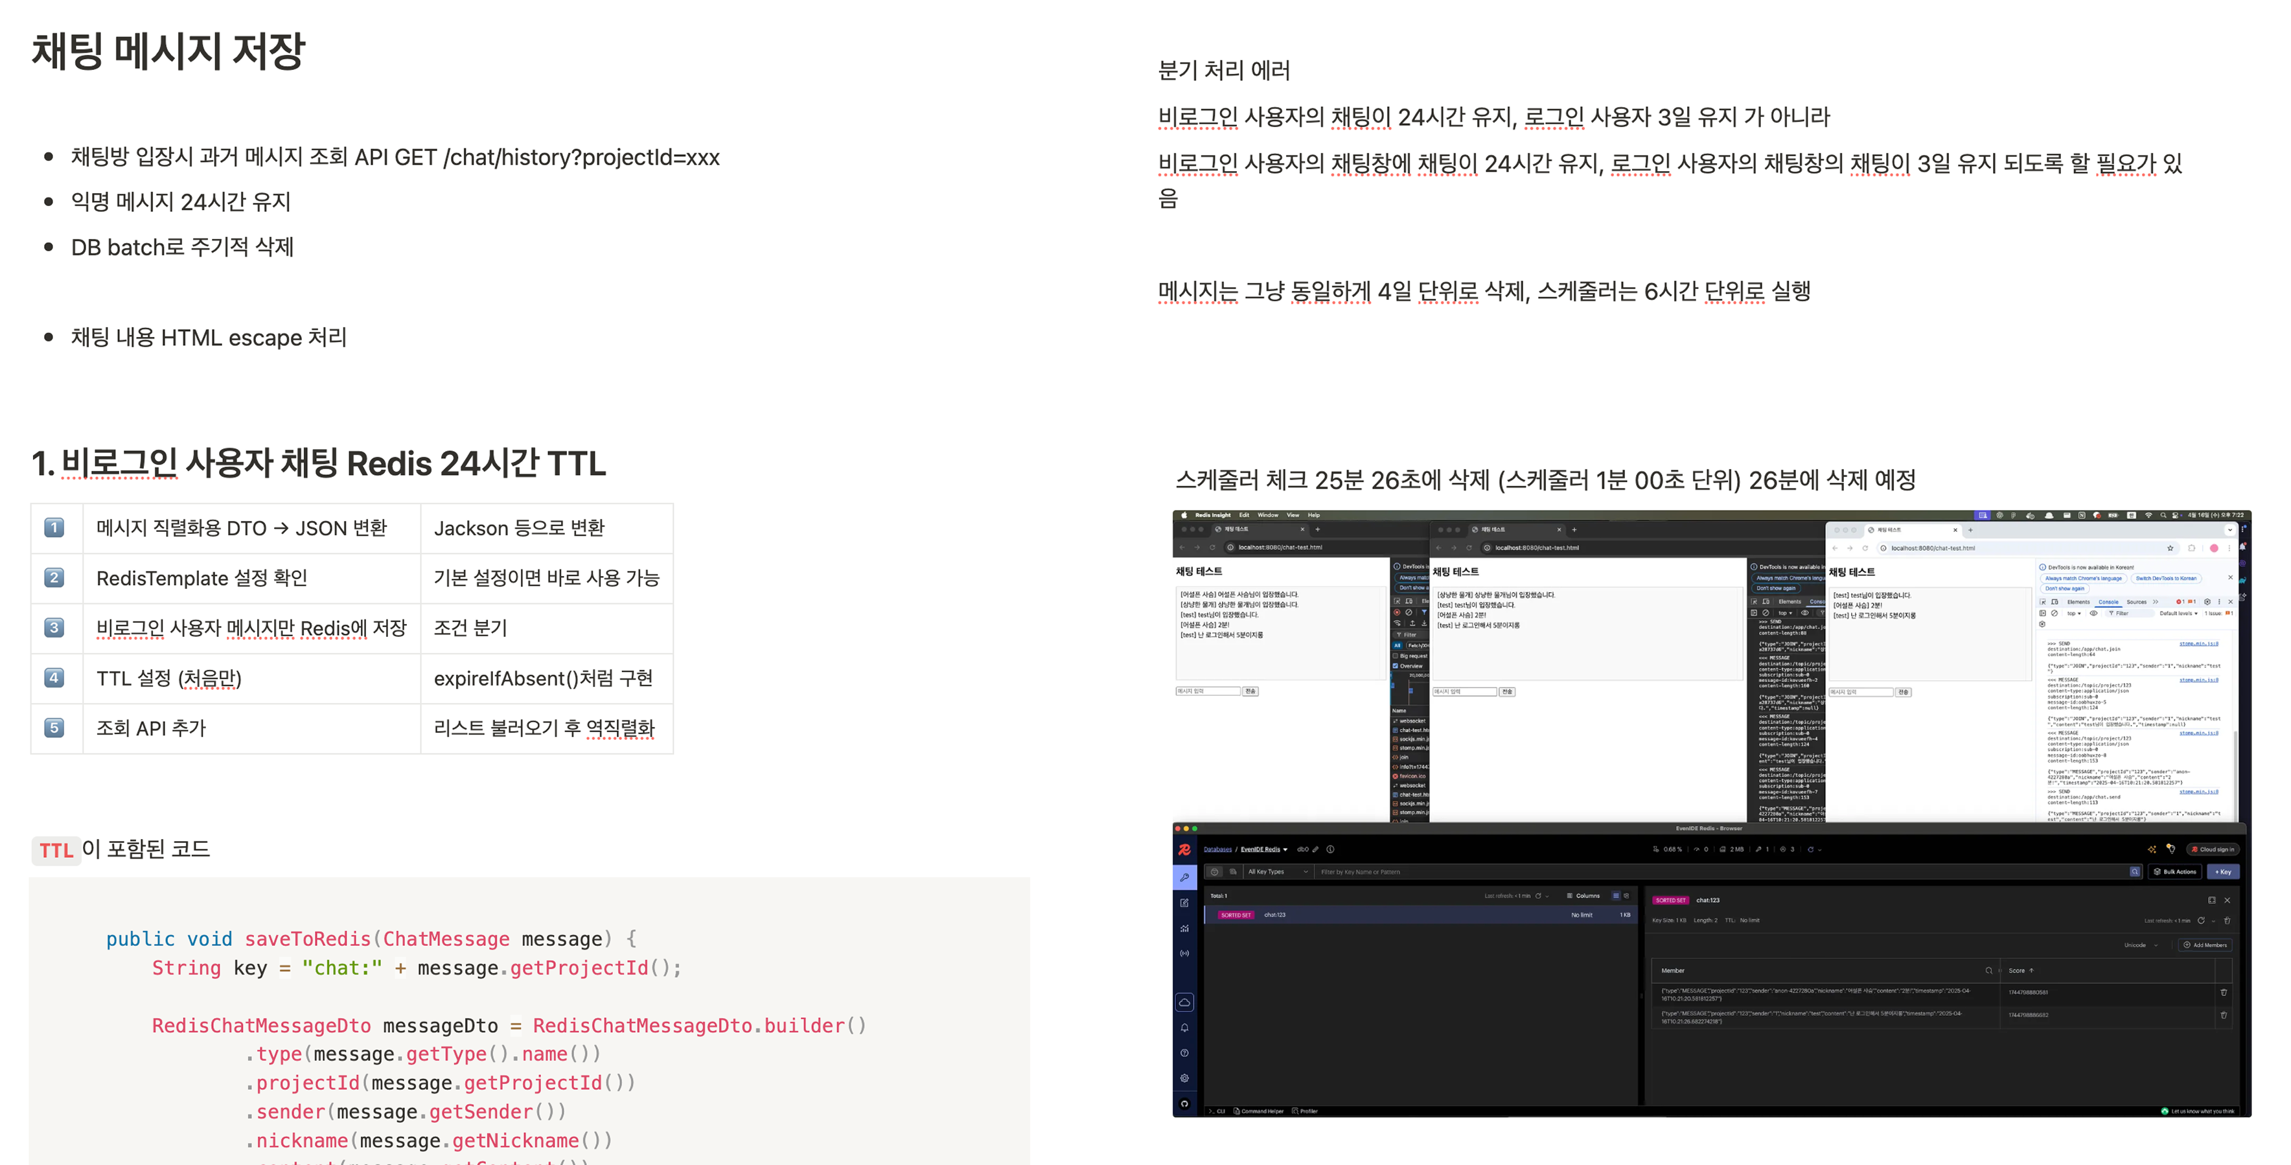
Task: Refresh the key list next to Last refresh
Action: [1537, 895]
